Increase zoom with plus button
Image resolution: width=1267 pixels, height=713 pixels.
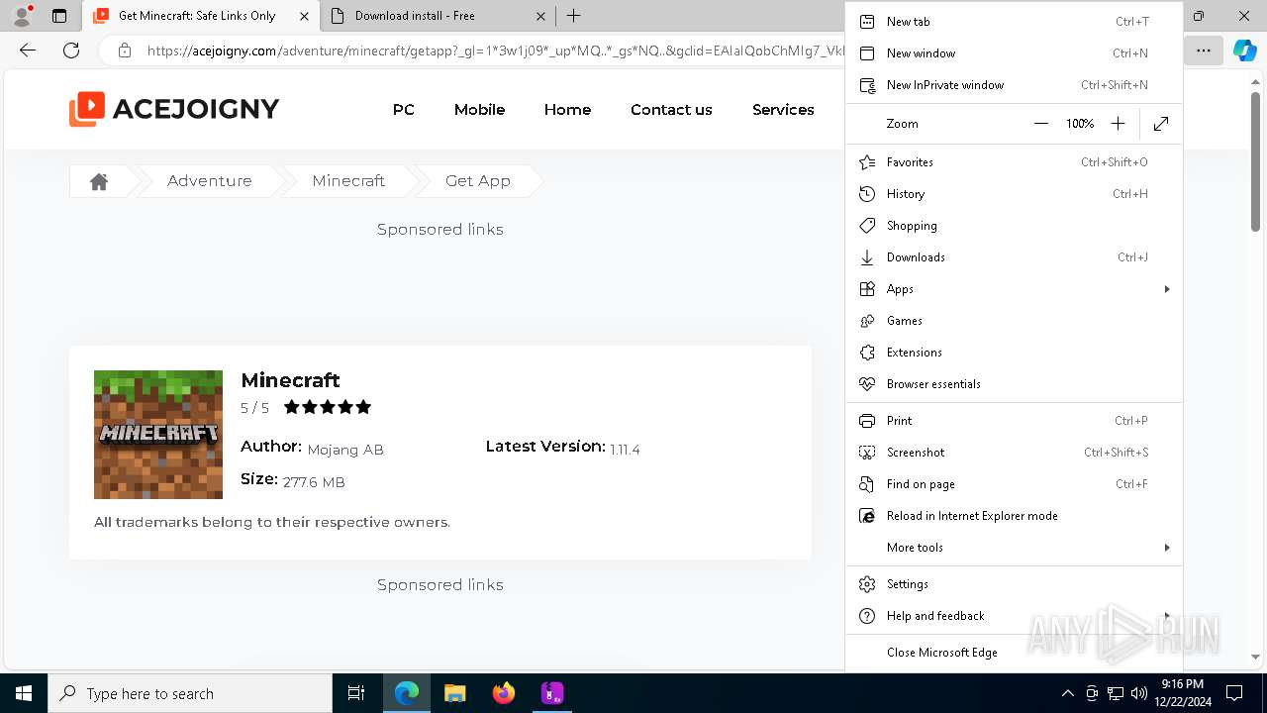click(x=1118, y=124)
